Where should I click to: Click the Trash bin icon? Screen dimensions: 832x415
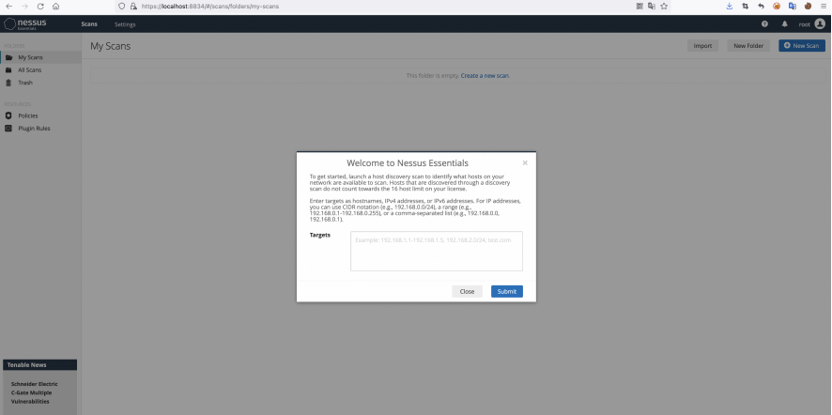[8, 83]
